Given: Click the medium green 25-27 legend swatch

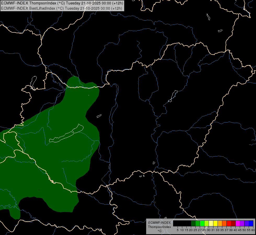Looking at the screenshot, I should pyautogui.click(x=198, y=223).
